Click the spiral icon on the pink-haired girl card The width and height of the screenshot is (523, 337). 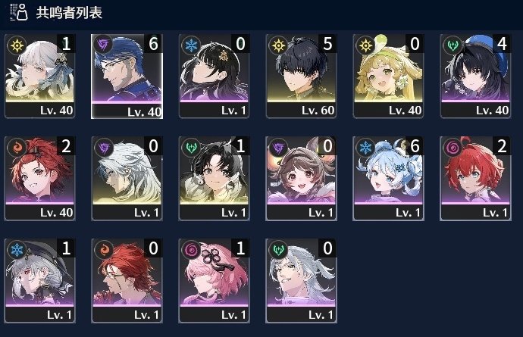[x=191, y=249]
